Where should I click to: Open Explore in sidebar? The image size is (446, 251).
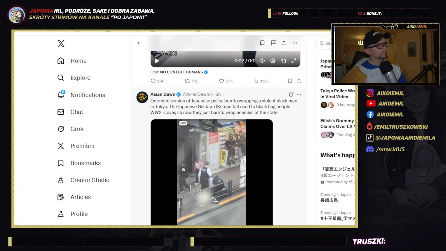(x=74, y=78)
